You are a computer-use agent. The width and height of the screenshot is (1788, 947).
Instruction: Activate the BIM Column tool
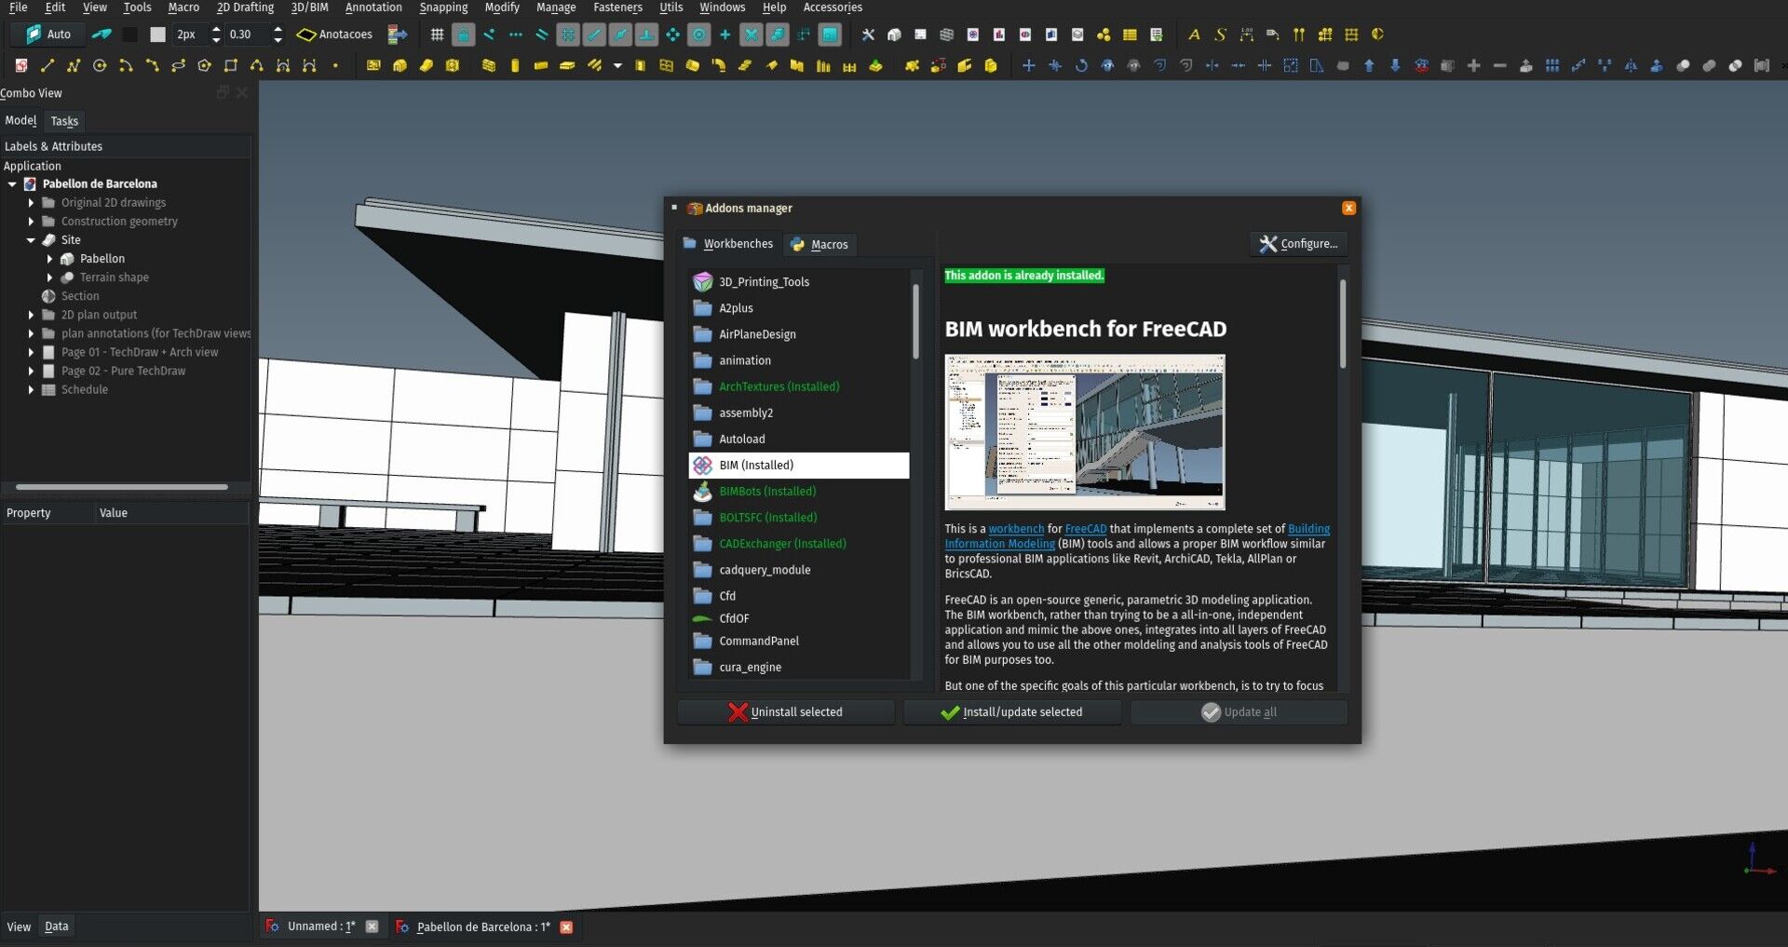click(515, 65)
